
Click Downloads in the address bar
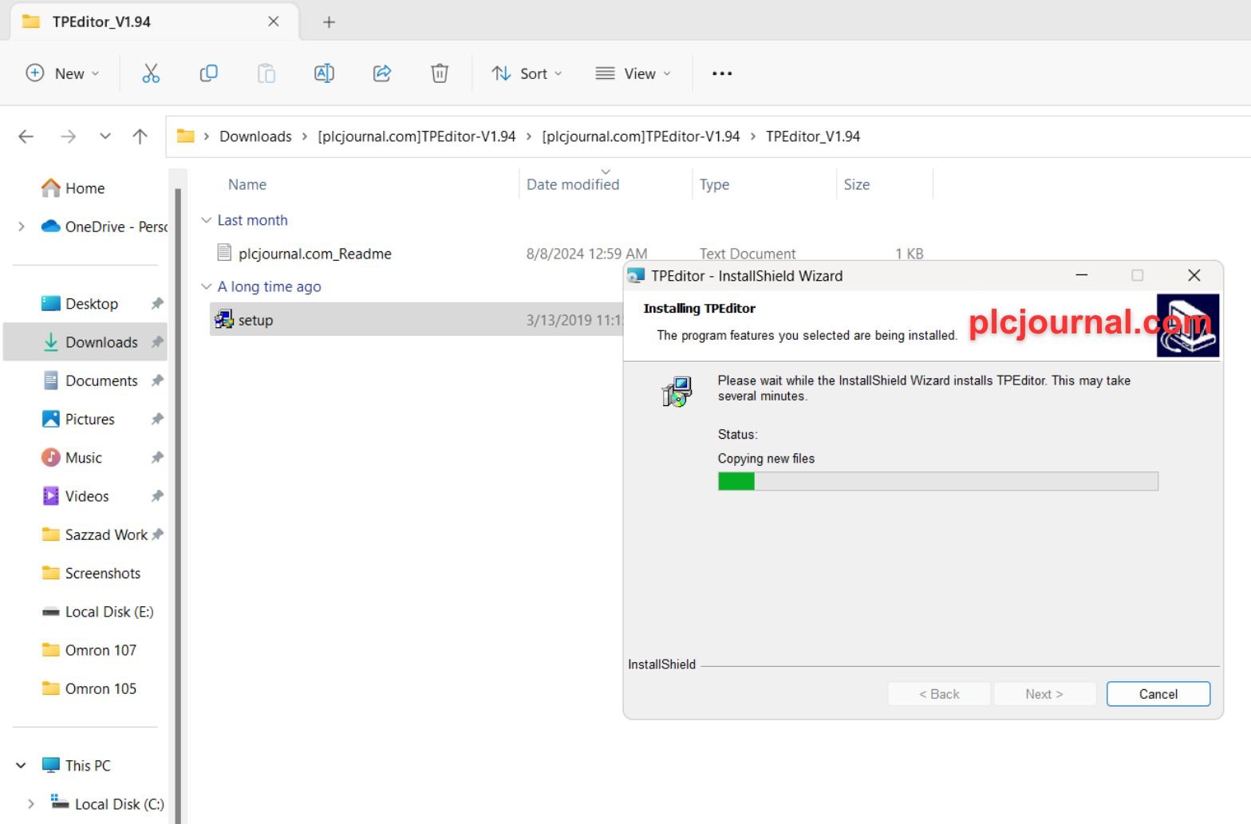pos(255,136)
